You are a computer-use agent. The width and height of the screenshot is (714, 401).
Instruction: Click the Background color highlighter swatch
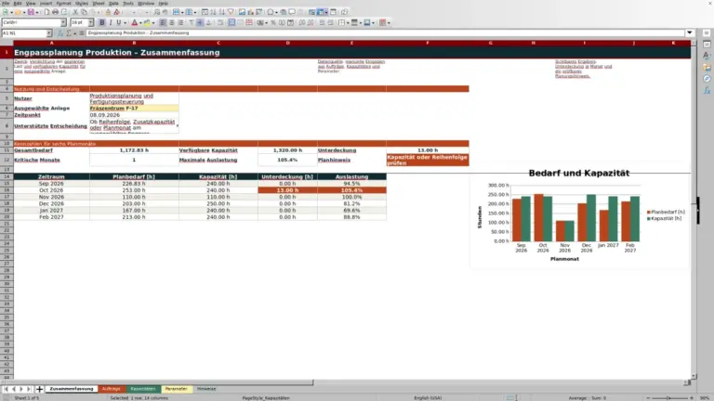[x=147, y=22]
